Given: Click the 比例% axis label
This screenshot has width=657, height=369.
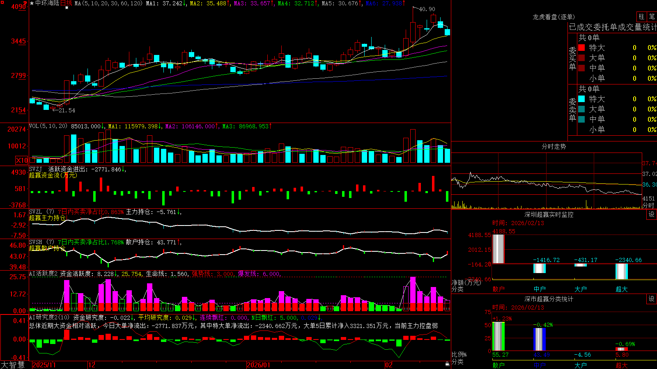Looking at the screenshot, I should tap(459, 354).
